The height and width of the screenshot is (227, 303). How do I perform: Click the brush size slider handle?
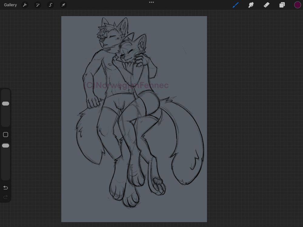click(x=5, y=104)
